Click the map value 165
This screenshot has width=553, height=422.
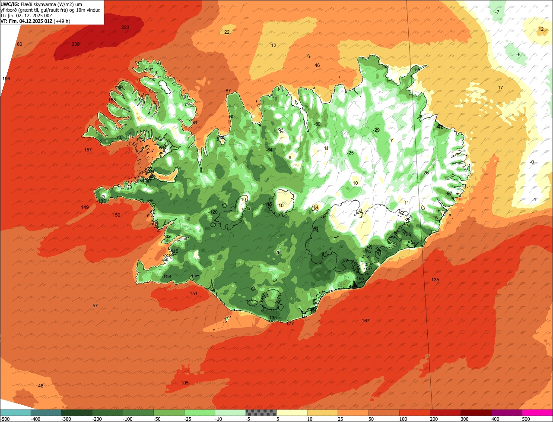pyautogui.click(x=112, y=100)
